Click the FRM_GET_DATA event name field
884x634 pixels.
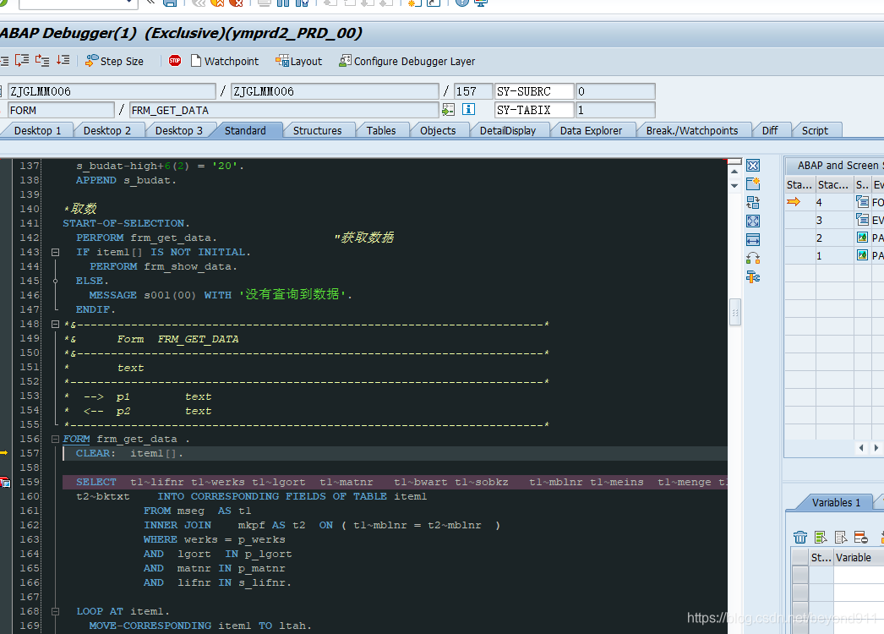(x=284, y=110)
